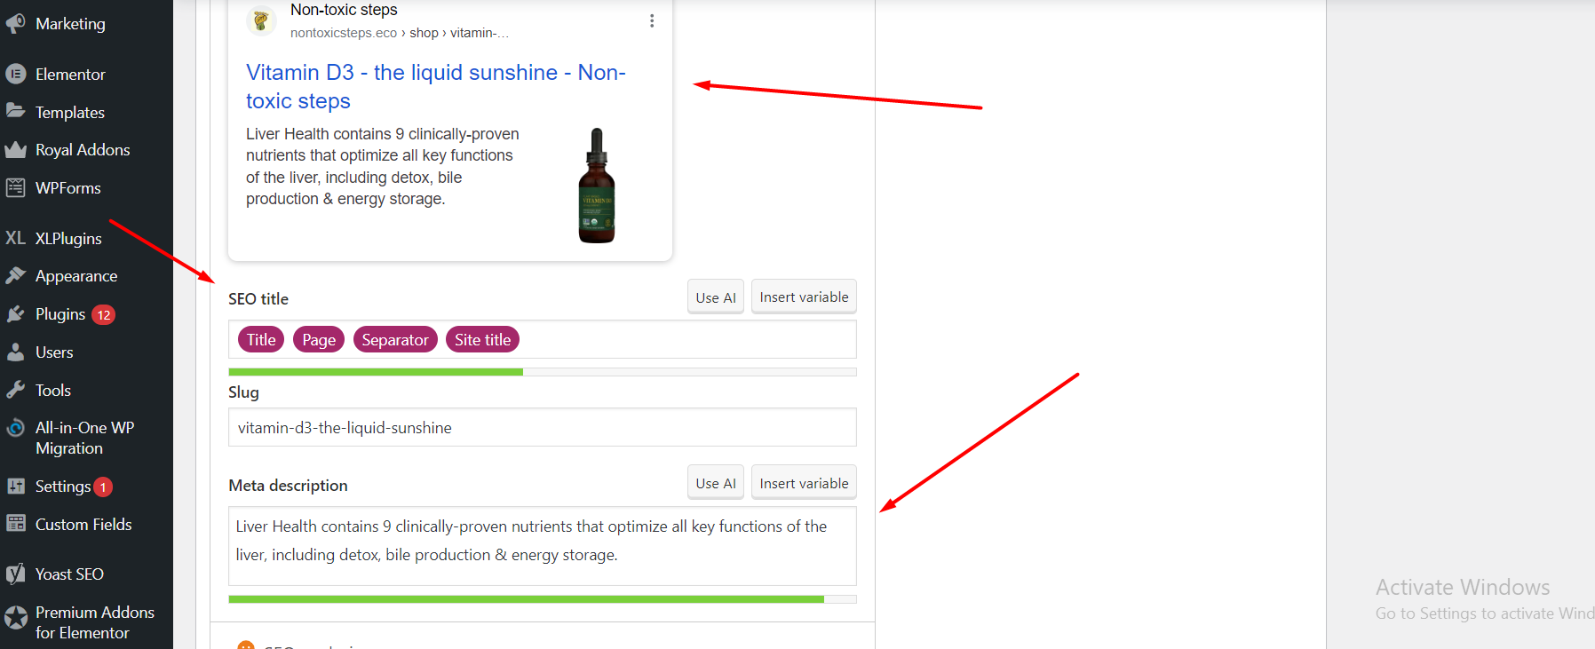The height and width of the screenshot is (649, 1595).
Task: Click the SEO title length progress bar
Action: pos(543,372)
